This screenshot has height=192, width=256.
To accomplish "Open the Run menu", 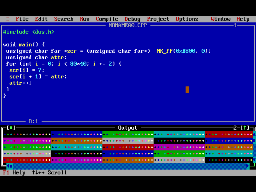I will coord(84,19).
